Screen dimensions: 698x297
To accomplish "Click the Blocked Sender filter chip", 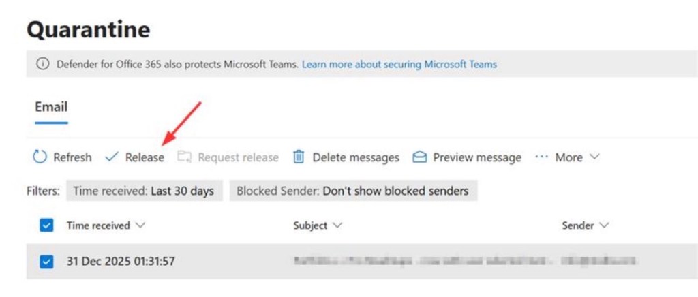I will (x=352, y=191).
